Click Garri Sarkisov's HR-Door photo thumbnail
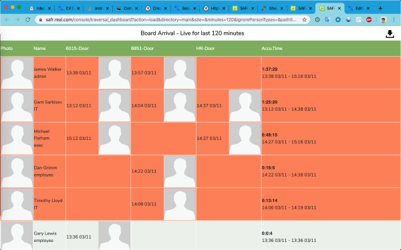This screenshot has width=401, height=250. click(245, 105)
